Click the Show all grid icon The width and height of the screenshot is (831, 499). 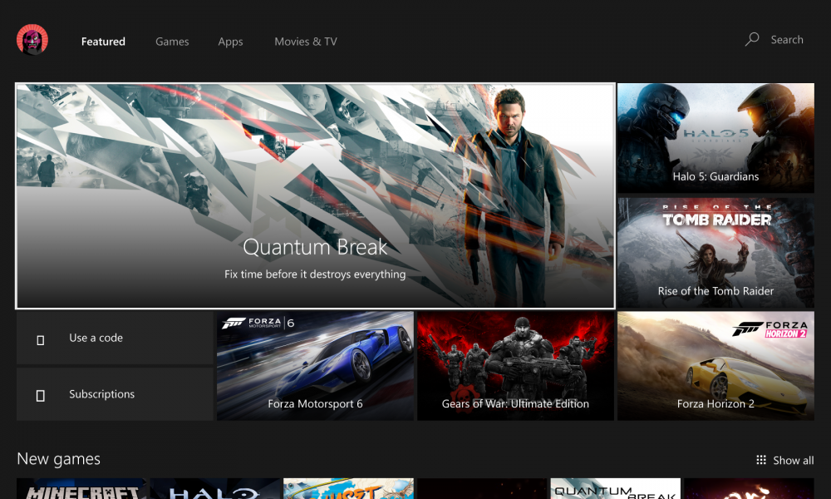(x=761, y=460)
